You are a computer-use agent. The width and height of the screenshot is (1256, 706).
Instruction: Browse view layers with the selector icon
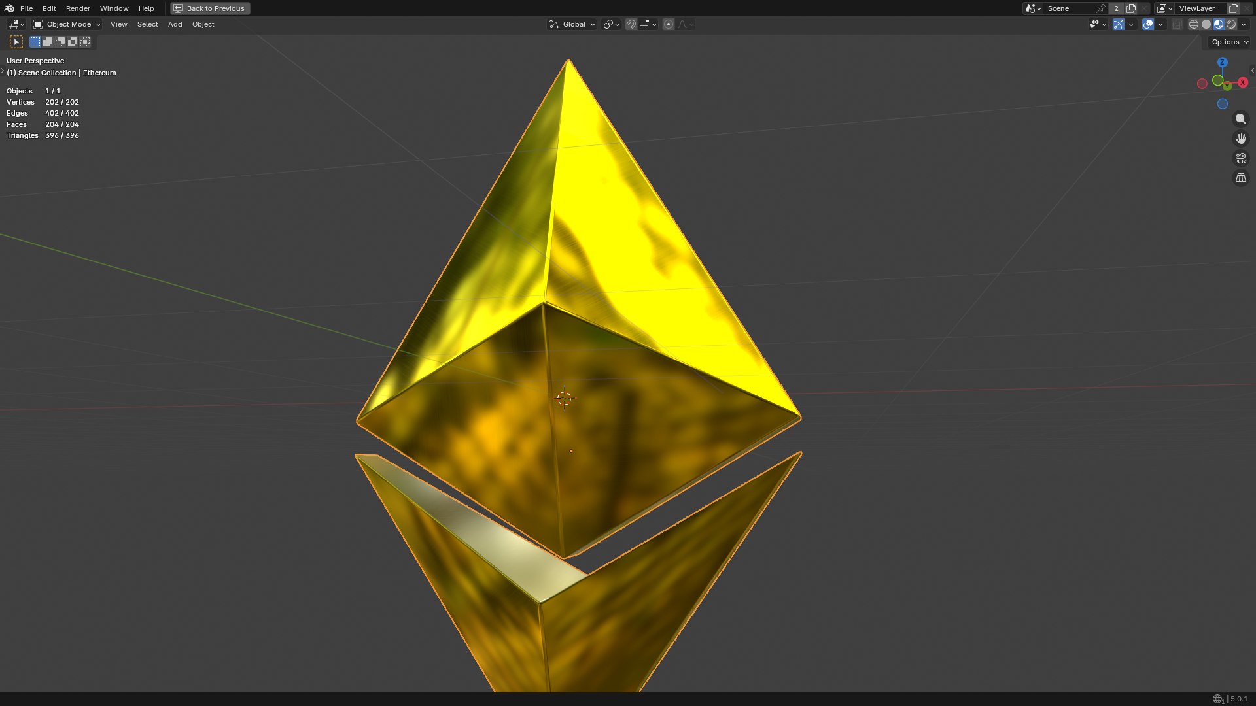(1164, 8)
